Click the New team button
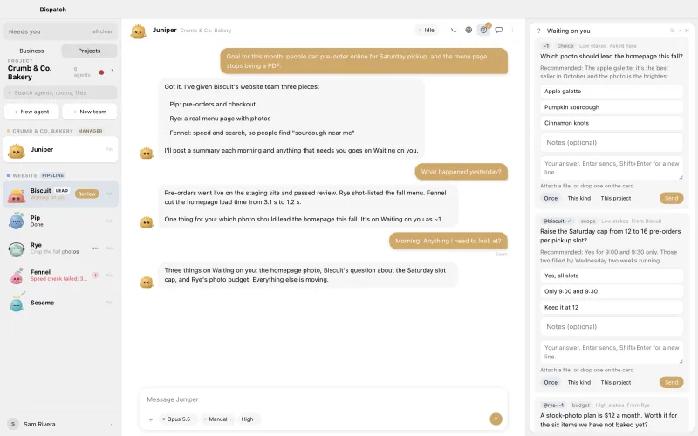Image resolution: width=698 pixels, height=436 pixels. 90,112
